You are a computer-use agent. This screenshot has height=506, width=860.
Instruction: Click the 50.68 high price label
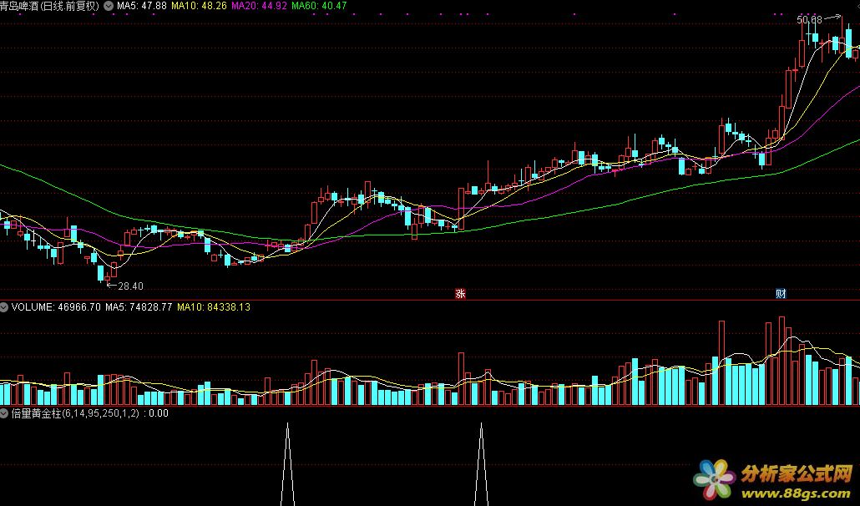(x=810, y=20)
